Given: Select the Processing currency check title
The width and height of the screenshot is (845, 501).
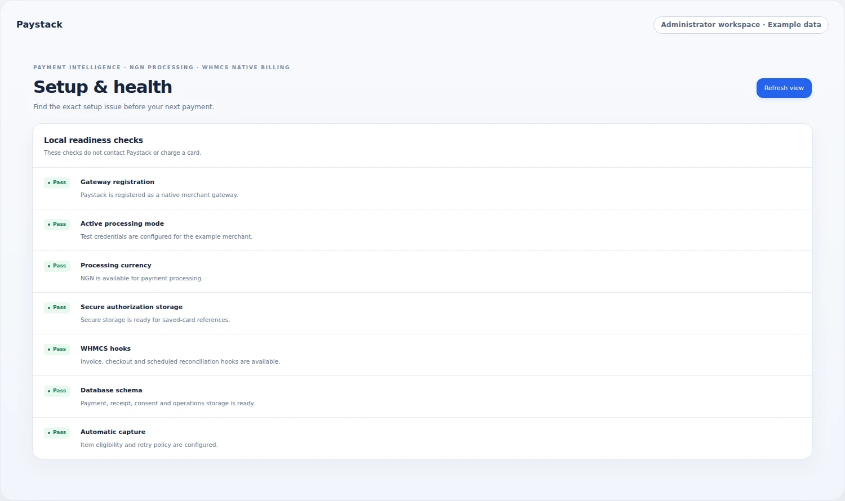Looking at the screenshot, I should tap(116, 265).
